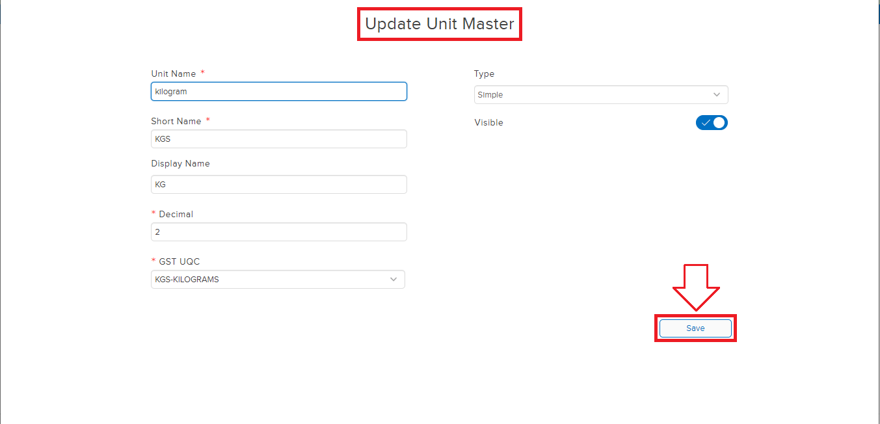Focus the Short Name field containing KGS
880x424 pixels.
pos(278,139)
